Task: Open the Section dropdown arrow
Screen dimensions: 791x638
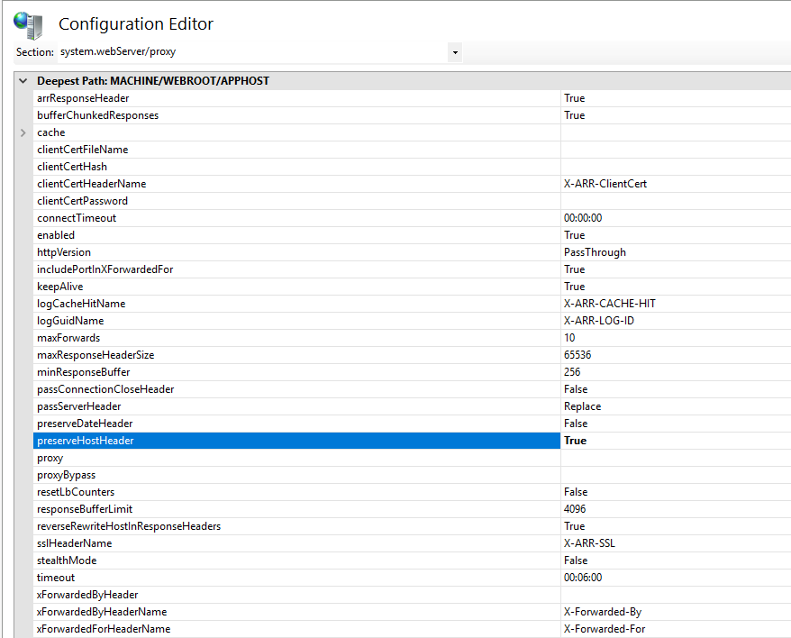Action: pos(455,53)
